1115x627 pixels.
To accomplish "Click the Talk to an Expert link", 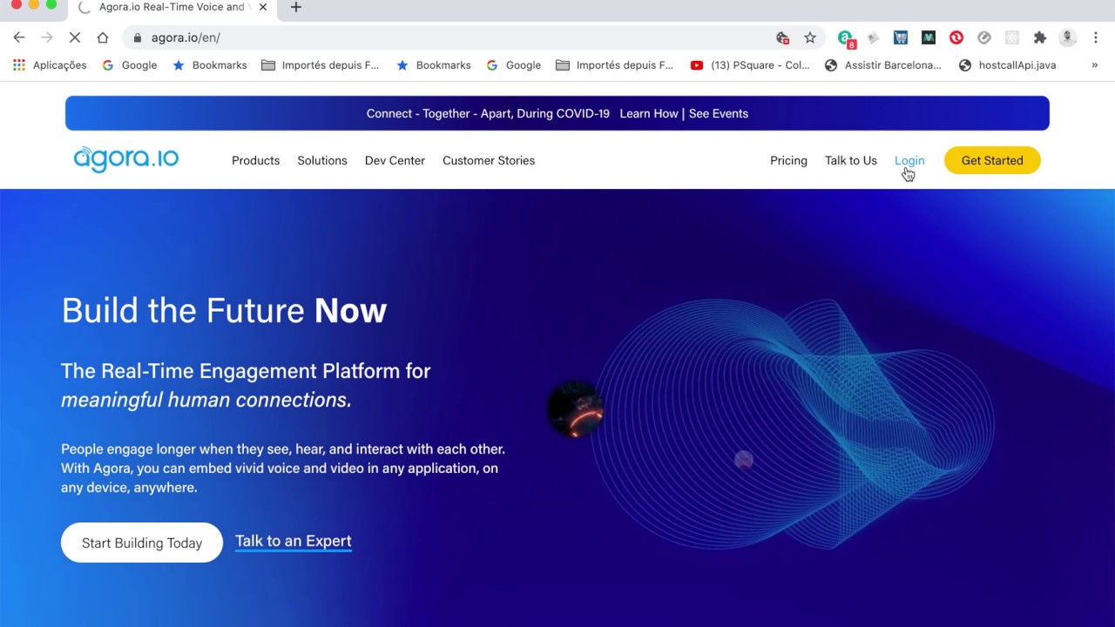I will click(294, 542).
